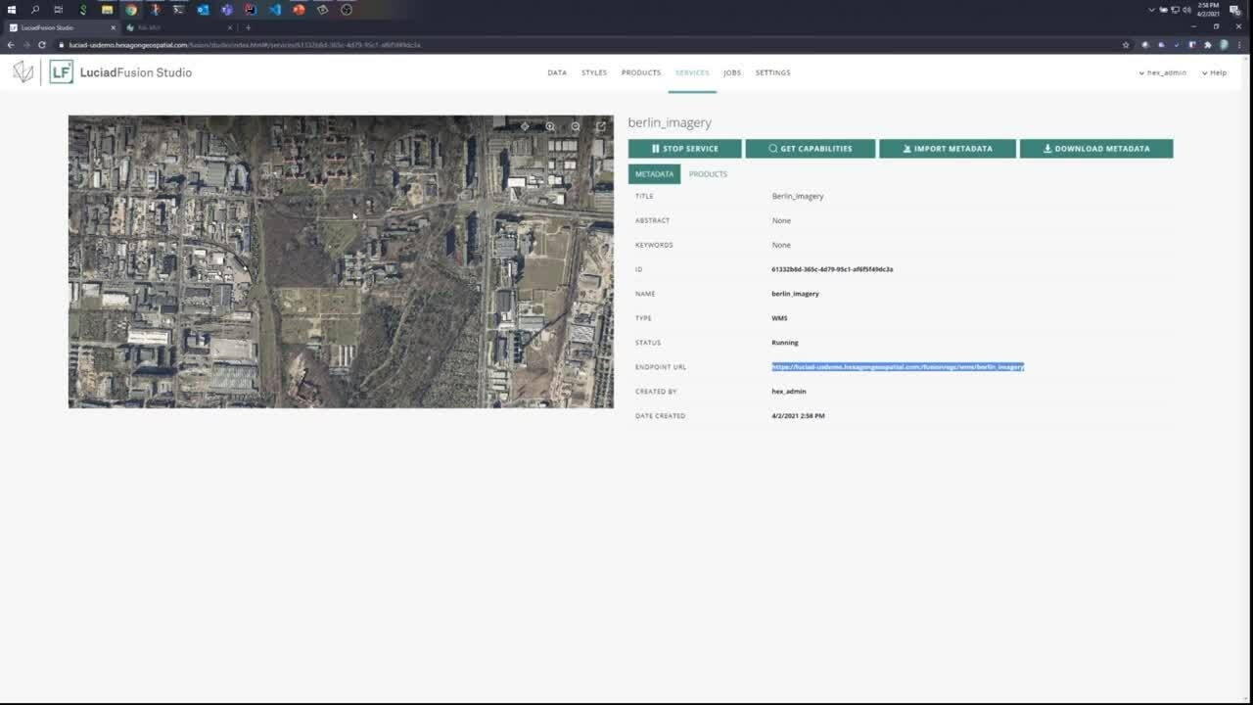
Task: Click the volume icon in system tray
Action: click(1186, 10)
